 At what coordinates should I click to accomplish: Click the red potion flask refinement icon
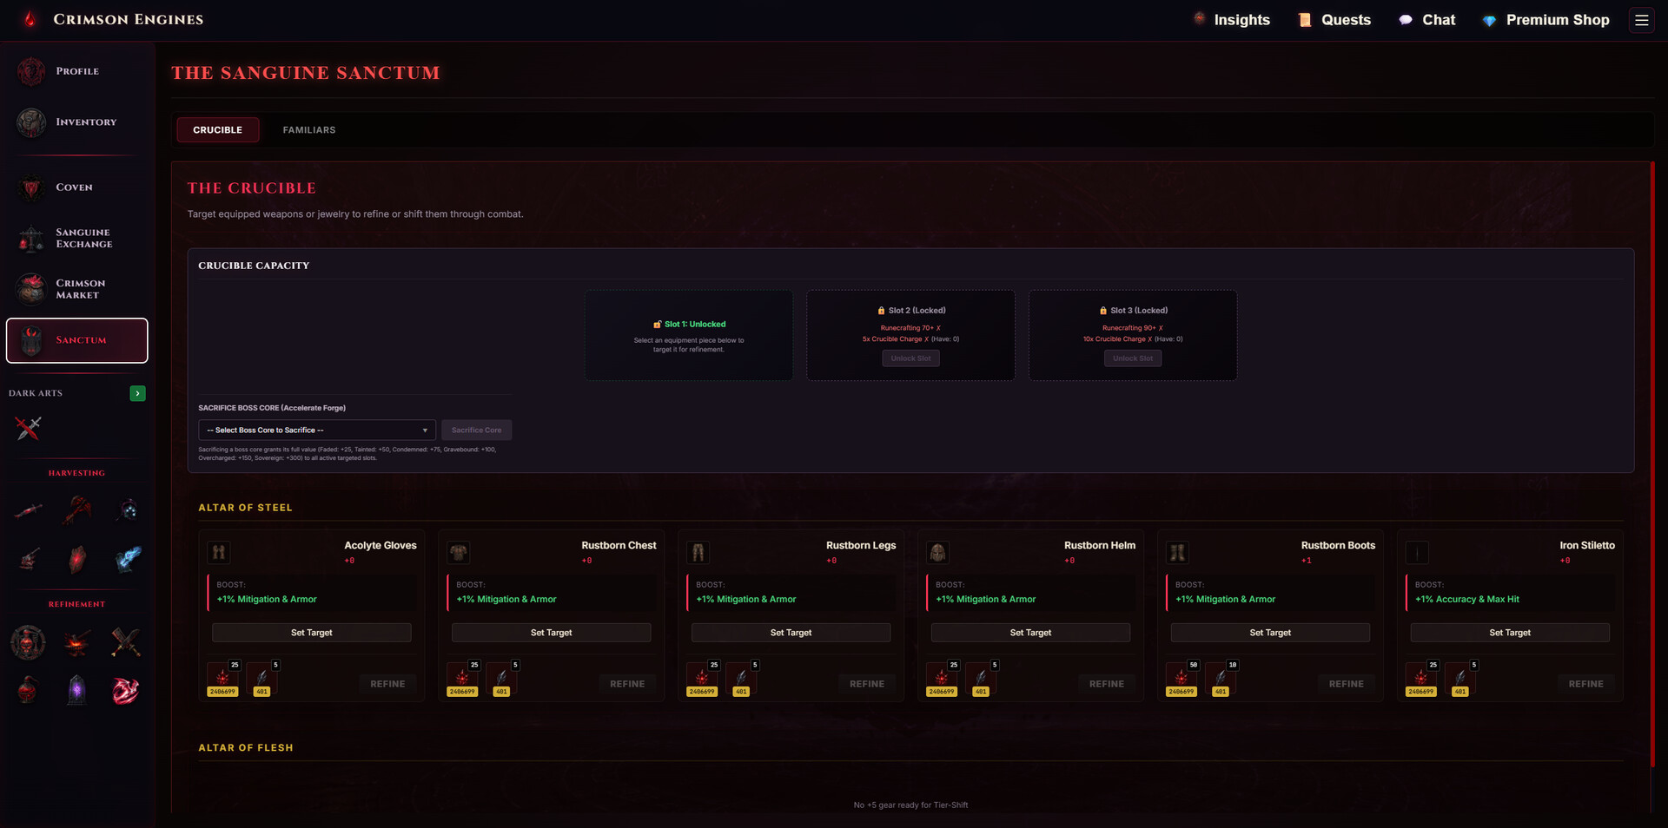click(x=28, y=691)
